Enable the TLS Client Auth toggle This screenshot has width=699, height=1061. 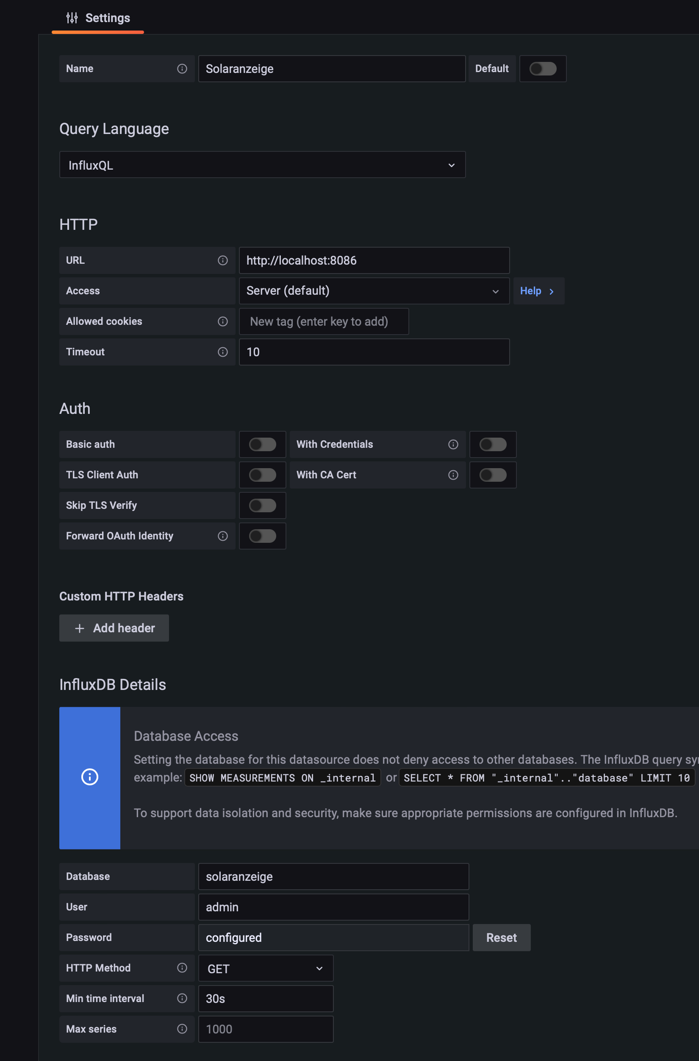pyautogui.click(x=262, y=475)
